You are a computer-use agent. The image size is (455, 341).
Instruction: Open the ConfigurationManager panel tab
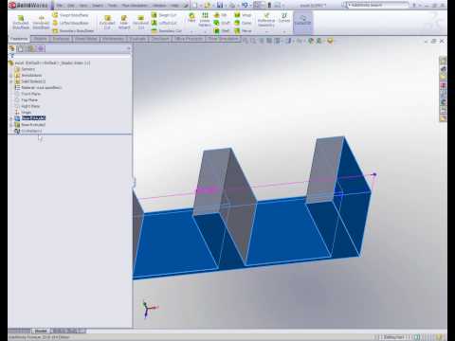click(31, 48)
